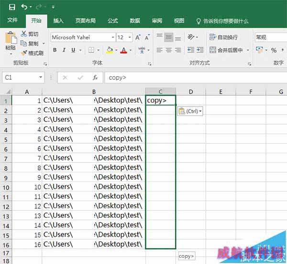
Task: Expand the borders dropdown arrow
Action: coord(98,50)
